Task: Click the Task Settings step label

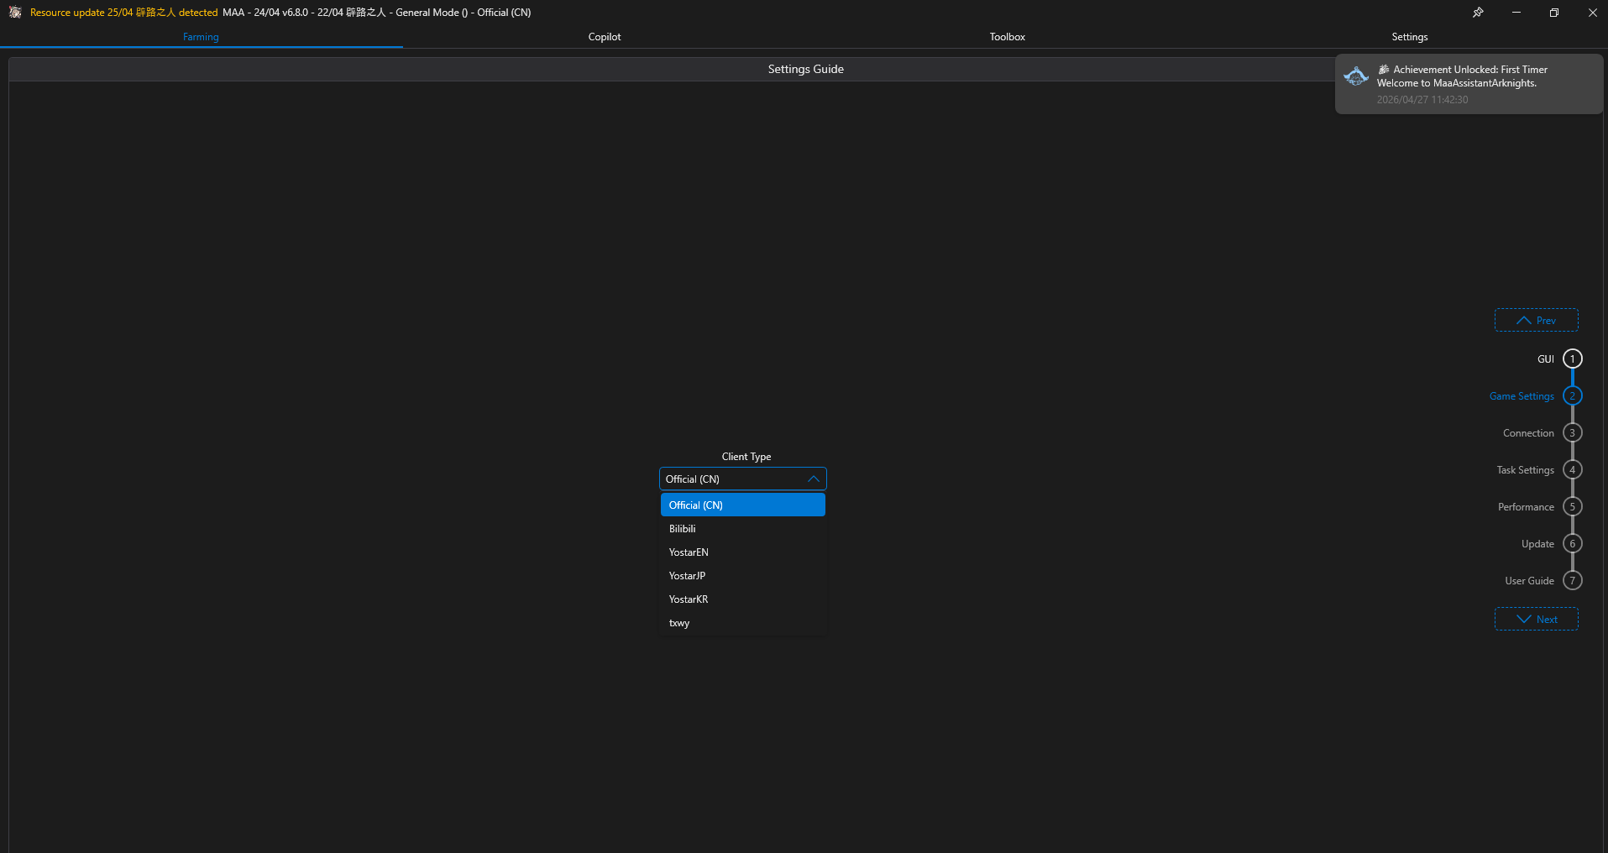Action: pos(1525,469)
